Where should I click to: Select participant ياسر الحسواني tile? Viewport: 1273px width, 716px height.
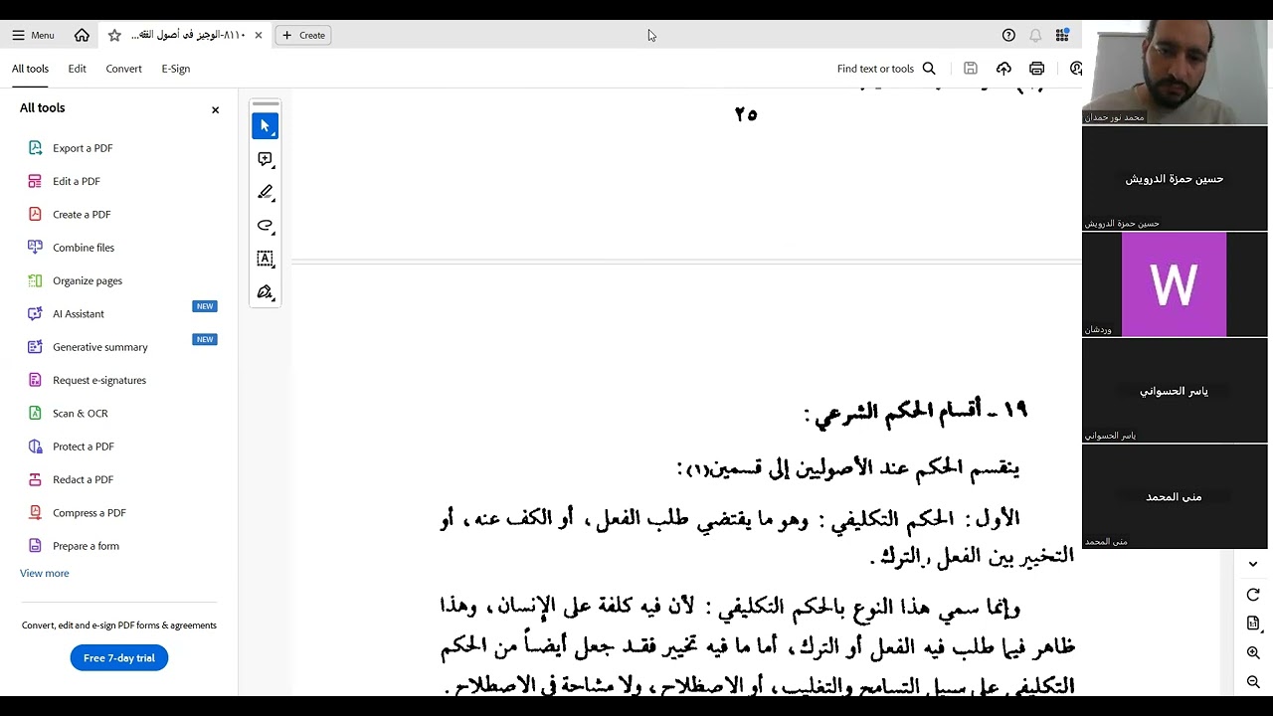pyautogui.click(x=1175, y=391)
